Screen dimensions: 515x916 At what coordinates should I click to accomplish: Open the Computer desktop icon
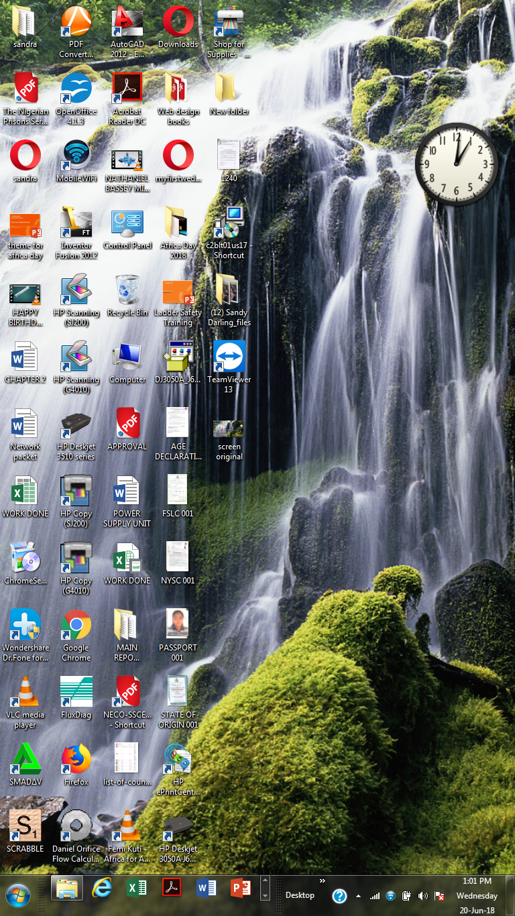coord(127,357)
